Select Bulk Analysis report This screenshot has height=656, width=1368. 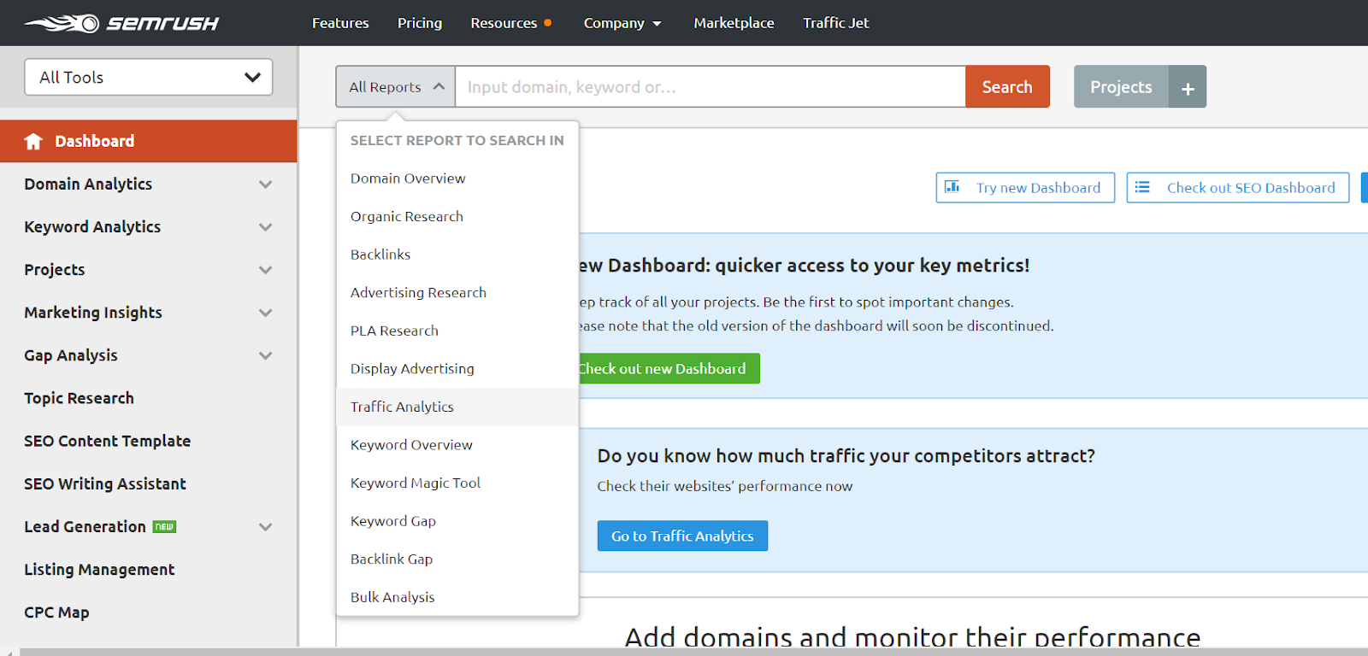tap(457, 597)
